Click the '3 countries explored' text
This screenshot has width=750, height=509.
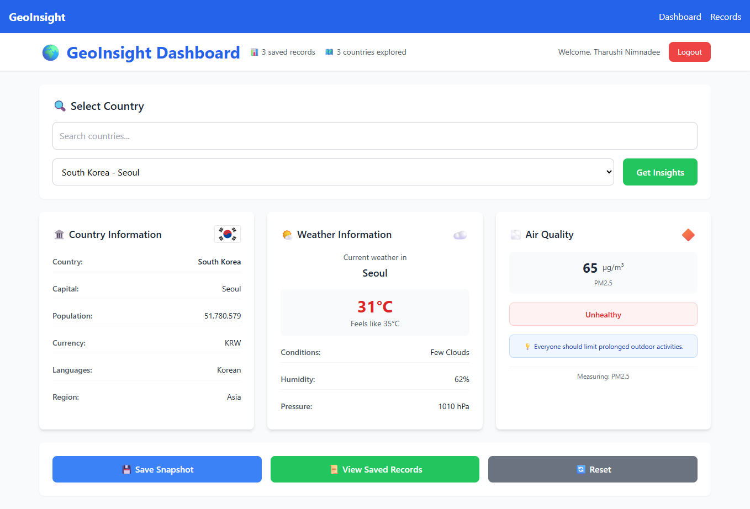click(372, 52)
